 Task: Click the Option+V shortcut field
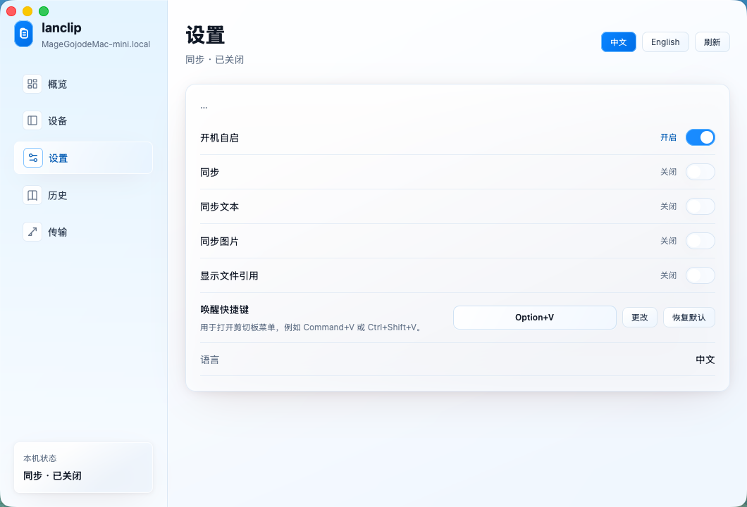(x=534, y=318)
